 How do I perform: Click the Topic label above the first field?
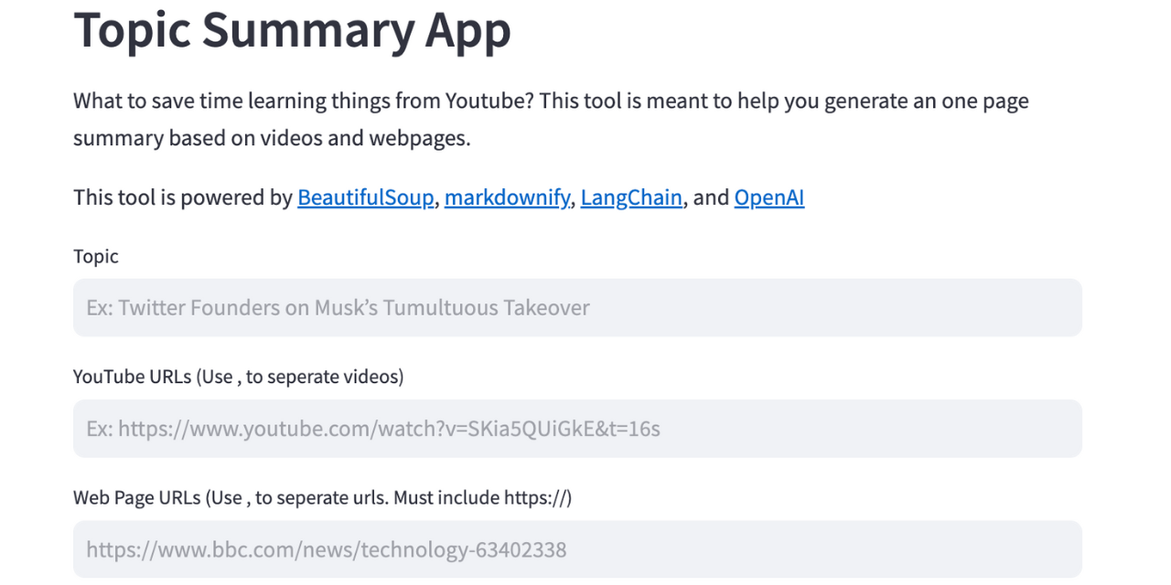pos(95,257)
